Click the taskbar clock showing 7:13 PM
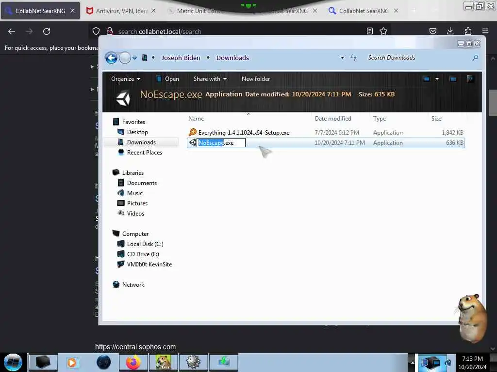The width and height of the screenshot is (497, 372). coord(472,362)
